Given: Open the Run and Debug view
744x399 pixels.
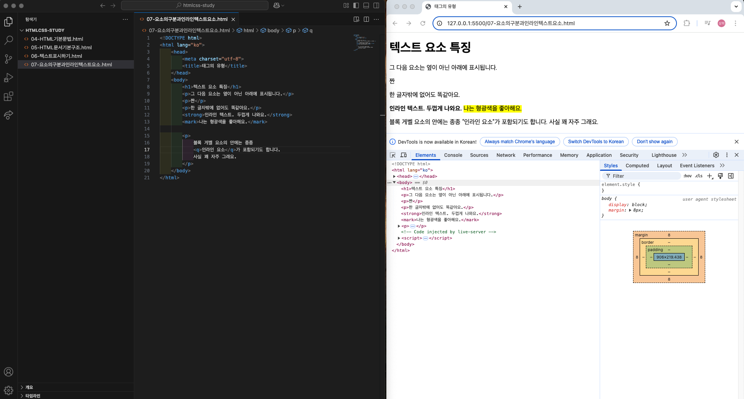Looking at the screenshot, I should point(9,78).
